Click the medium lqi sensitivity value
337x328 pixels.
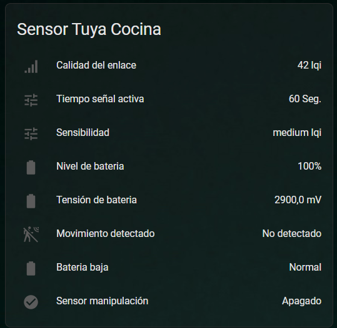[297, 133]
